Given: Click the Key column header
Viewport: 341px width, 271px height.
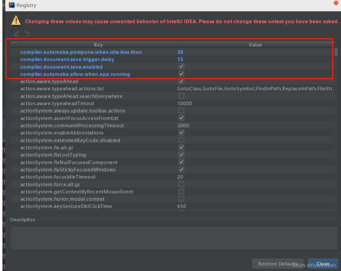Looking at the screenshot, I should [x=98, y=45].
